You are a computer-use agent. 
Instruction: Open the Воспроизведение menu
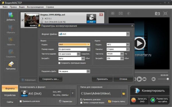click(35, 7)
